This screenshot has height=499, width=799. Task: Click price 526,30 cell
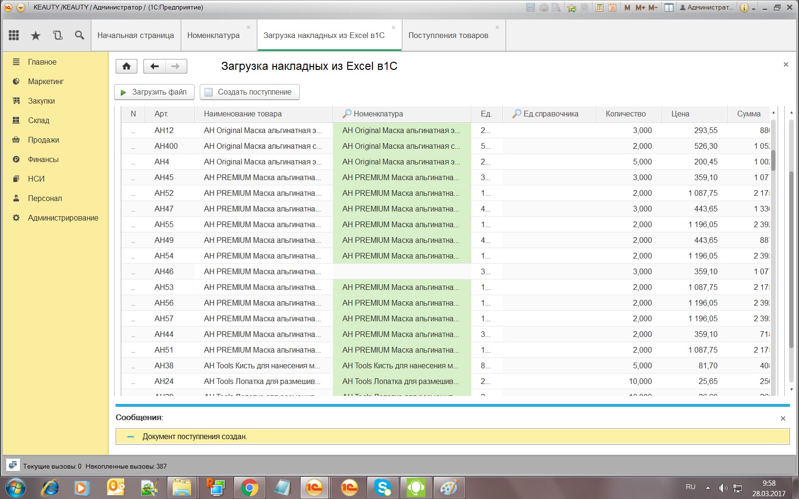[x=694, y=146]
